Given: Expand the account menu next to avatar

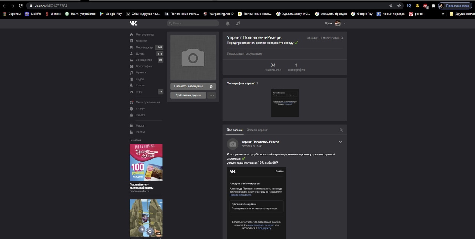Looking at the screenshot, I should point(345,23).
